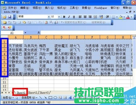This screenshot has height=105, width=136.
Task: Apply the Font Color red A
Action: pyautogui.click(x=128, y=17)
